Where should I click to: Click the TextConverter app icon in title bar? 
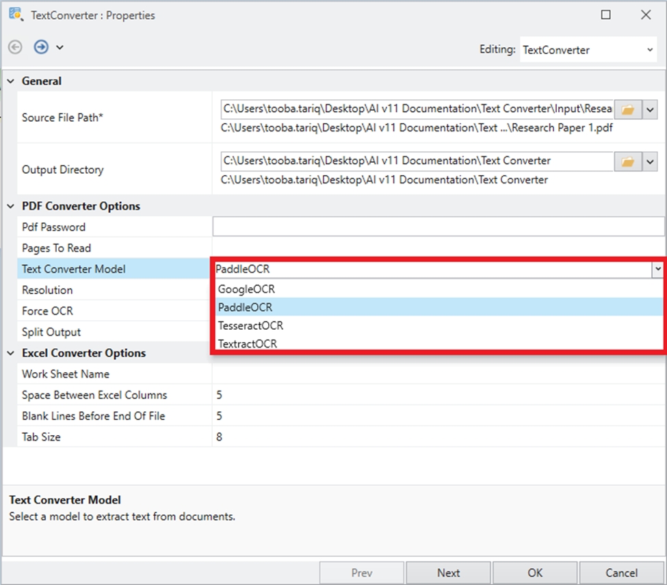15,14
